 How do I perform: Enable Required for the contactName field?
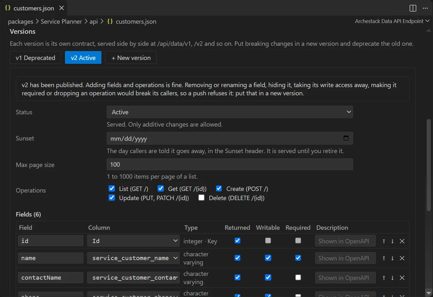[x=298, y=277]
